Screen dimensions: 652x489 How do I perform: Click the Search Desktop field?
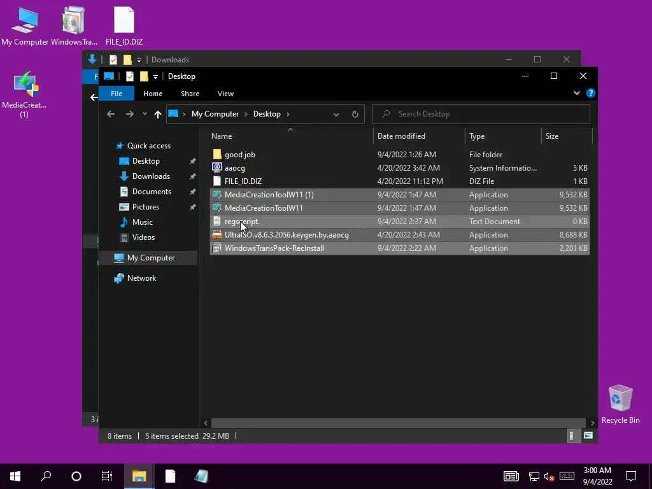[481, 114]
